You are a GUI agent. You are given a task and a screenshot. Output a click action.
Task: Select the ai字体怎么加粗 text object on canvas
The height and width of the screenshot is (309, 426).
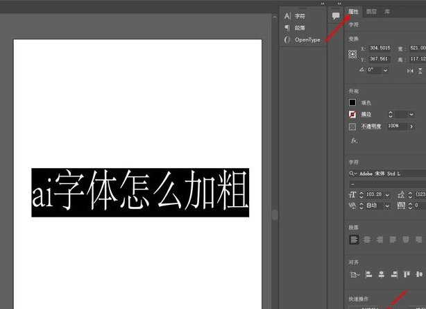140,192
